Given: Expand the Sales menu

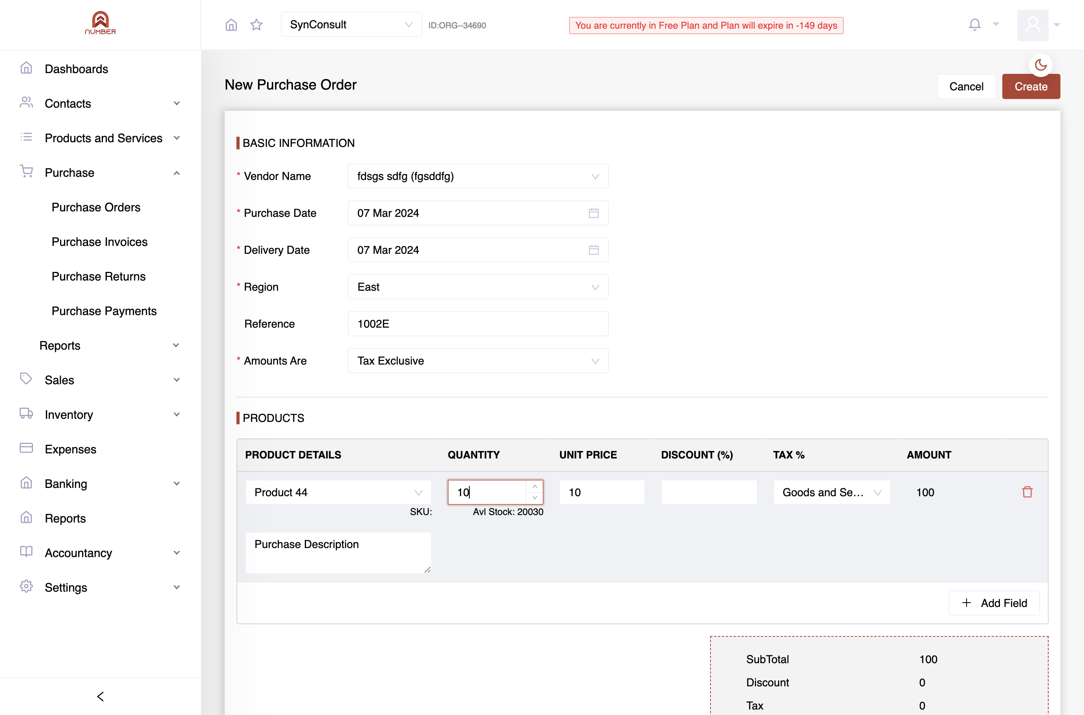Looking at the screenshot, I should coord(100,380).
